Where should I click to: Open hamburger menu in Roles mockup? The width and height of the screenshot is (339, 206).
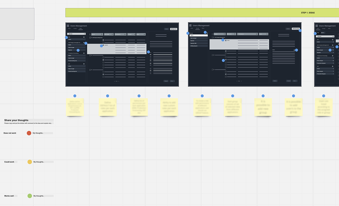click(x=68, y=26)
